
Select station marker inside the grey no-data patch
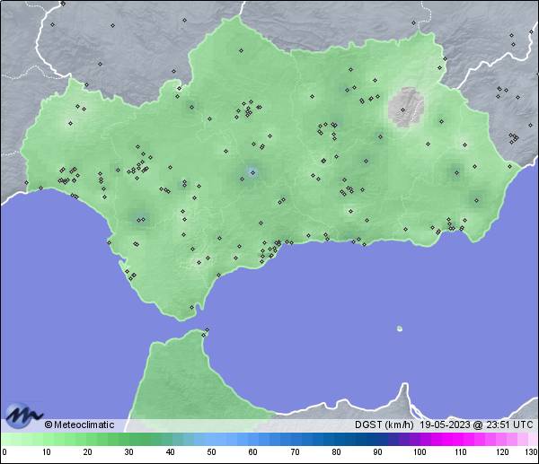coord(402,109)
